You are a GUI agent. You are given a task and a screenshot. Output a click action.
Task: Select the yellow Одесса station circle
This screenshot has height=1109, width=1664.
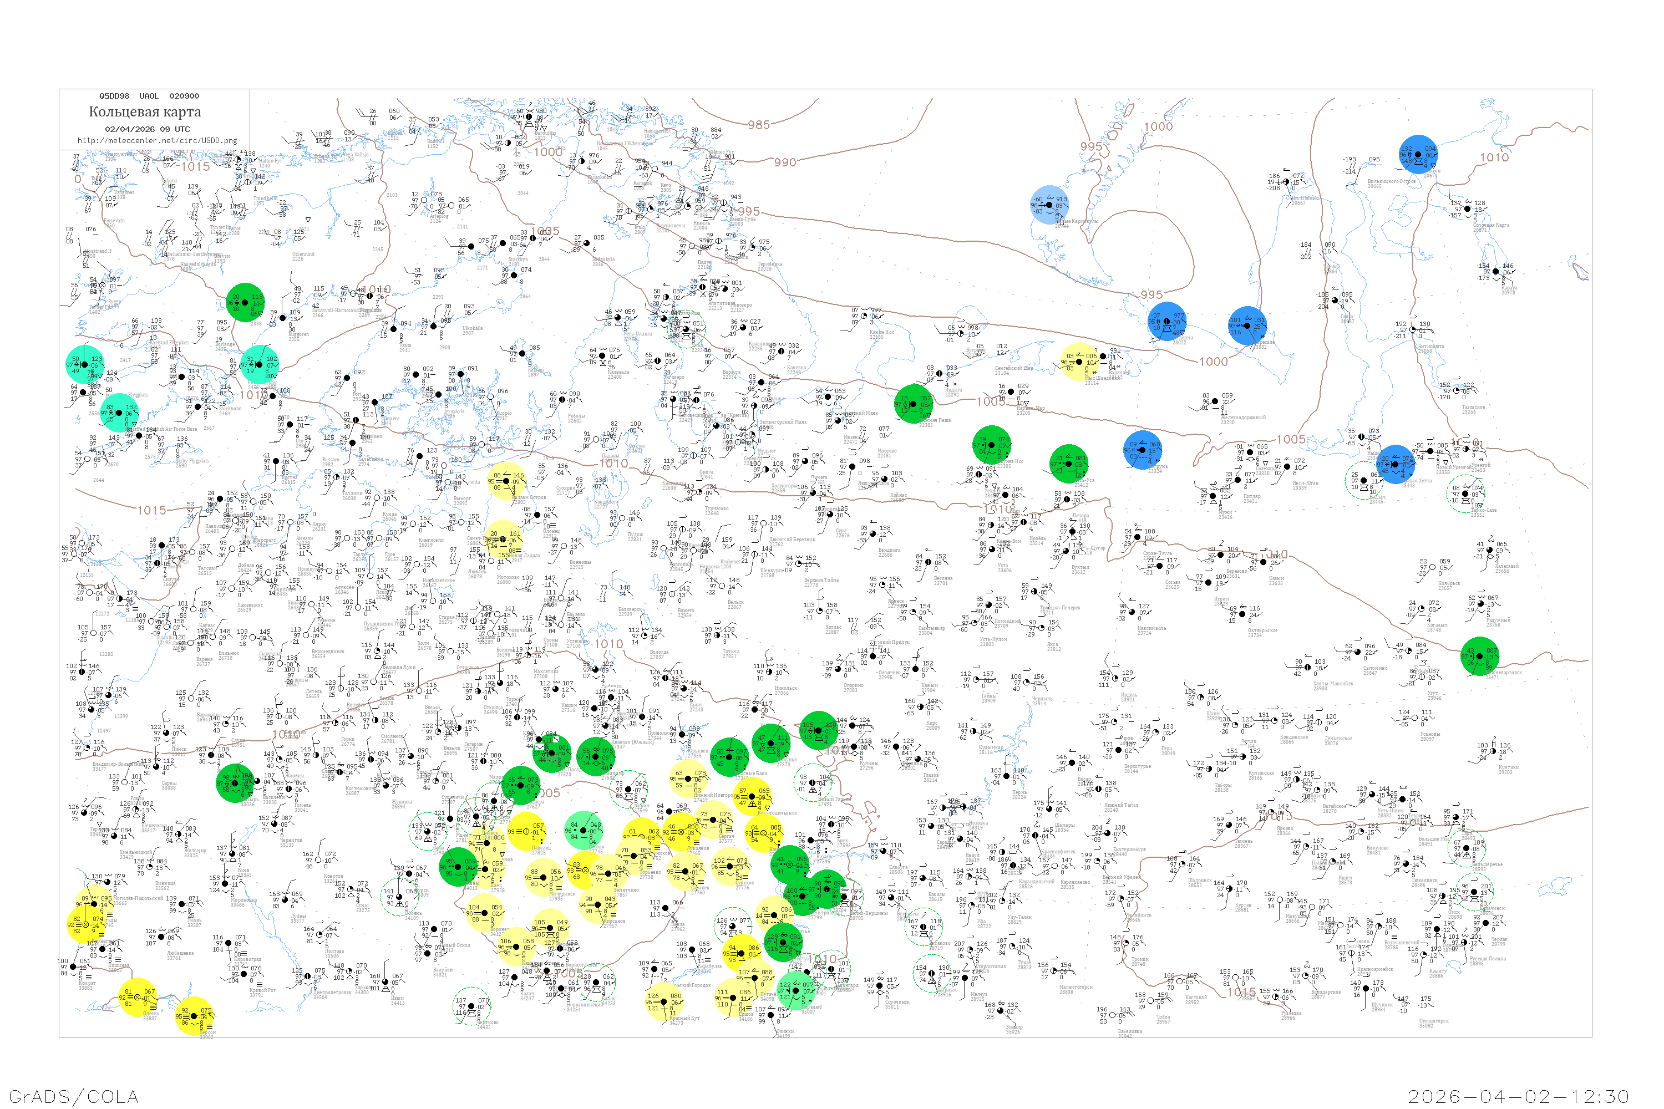[137, 997]
